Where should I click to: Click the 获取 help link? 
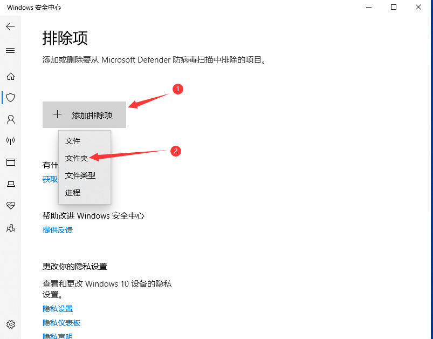tap(50, 179)
